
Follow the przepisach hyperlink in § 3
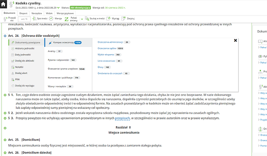(x=122, y=118)
